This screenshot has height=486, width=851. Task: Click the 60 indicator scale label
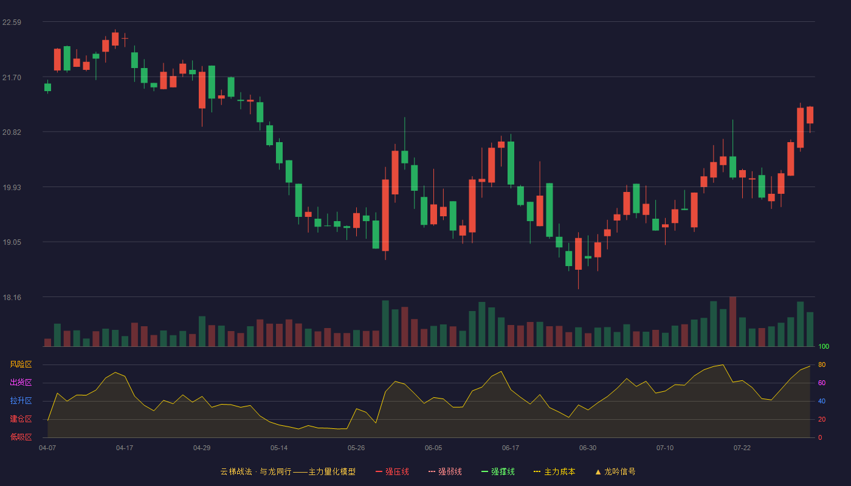click(822, 383)
